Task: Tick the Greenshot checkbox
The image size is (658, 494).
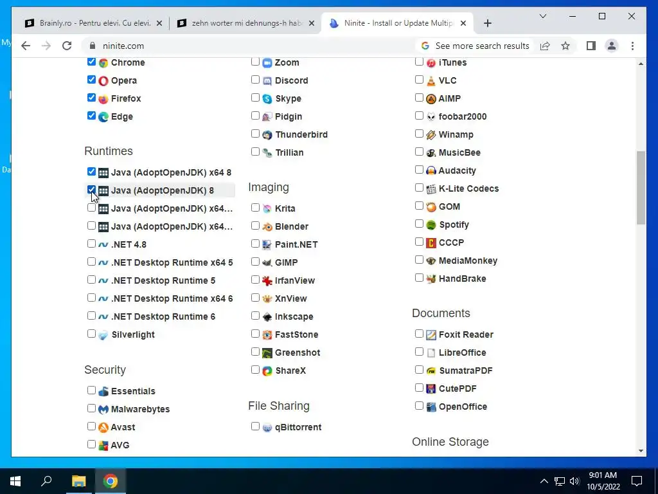Action: click(255, 352)
